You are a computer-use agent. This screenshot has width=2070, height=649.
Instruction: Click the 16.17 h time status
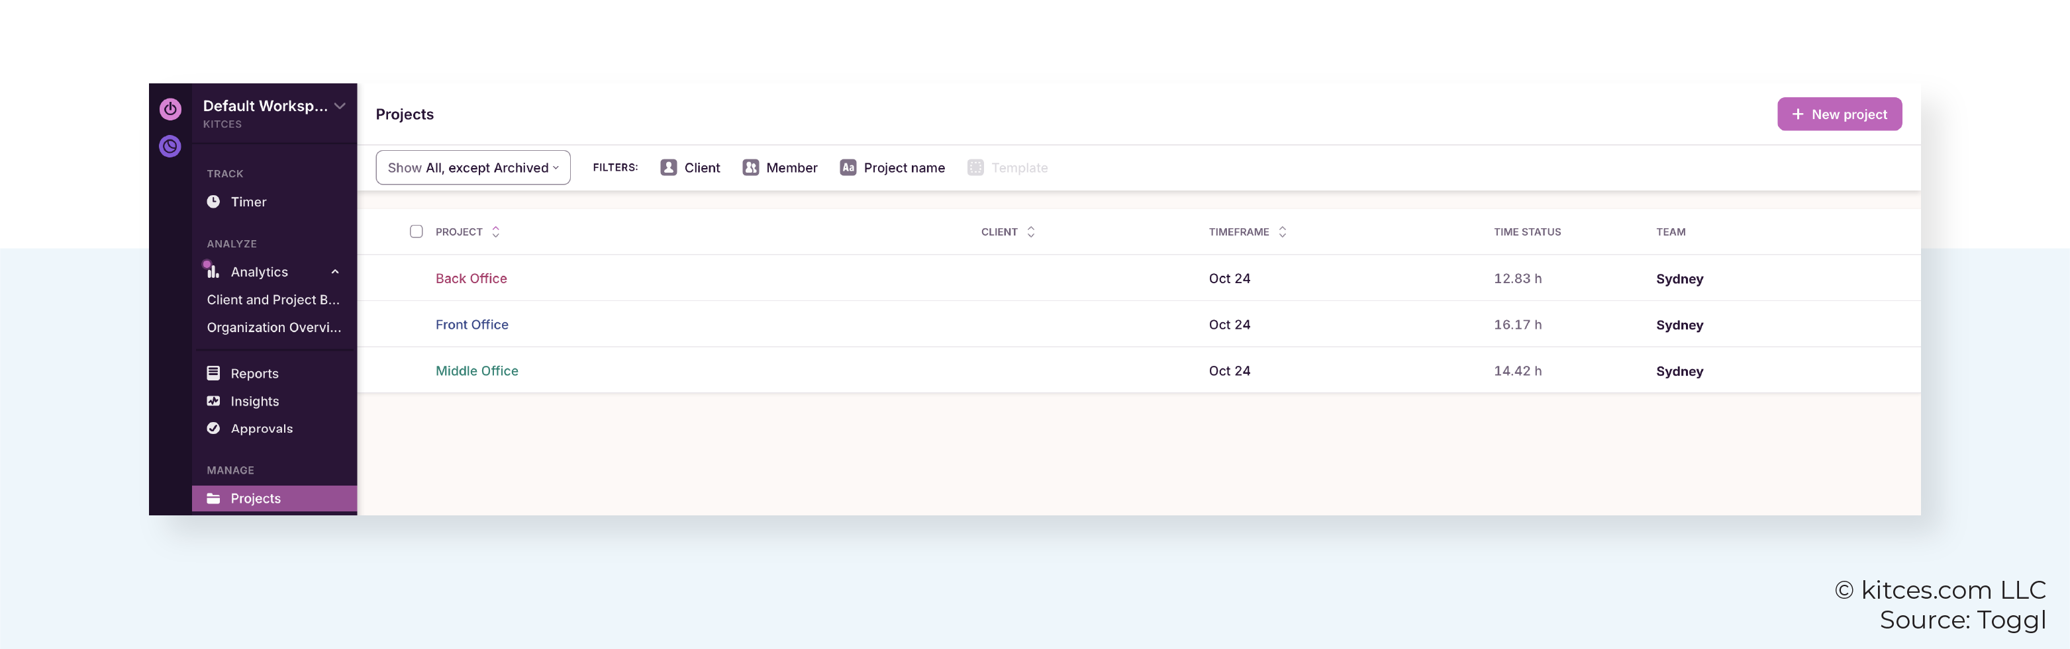(1517, 324)
